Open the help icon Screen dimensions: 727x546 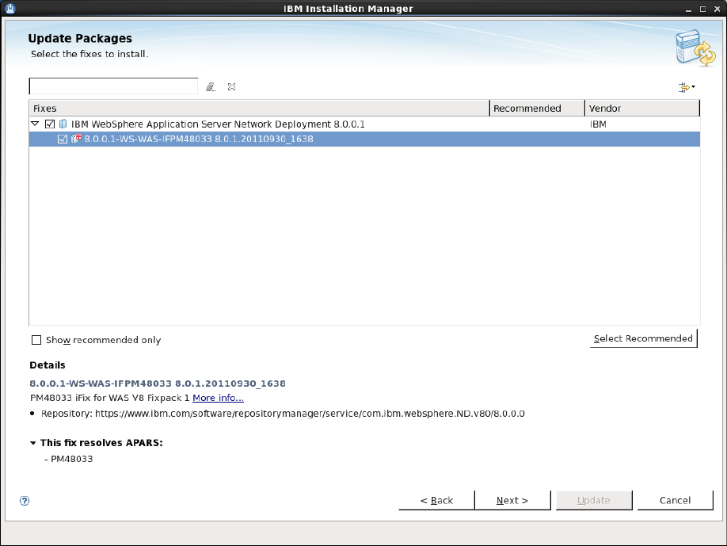[25, 501]
